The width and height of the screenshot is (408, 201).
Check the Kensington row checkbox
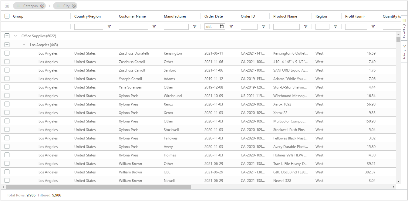tap(7, 53)
